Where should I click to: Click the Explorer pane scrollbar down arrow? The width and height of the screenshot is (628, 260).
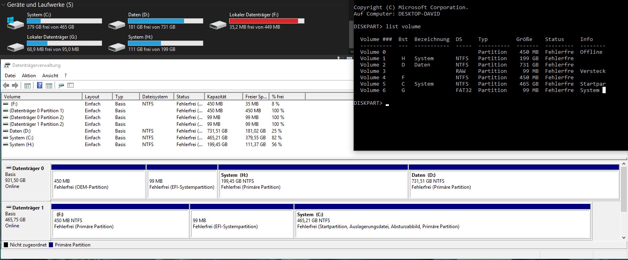(351, 51)
